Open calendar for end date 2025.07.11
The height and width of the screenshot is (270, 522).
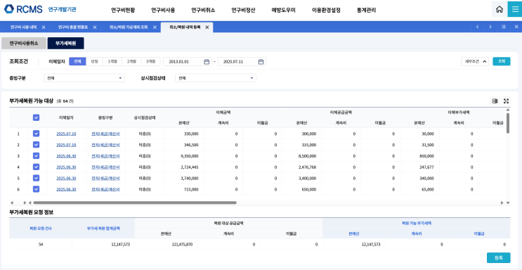(261, 62)
